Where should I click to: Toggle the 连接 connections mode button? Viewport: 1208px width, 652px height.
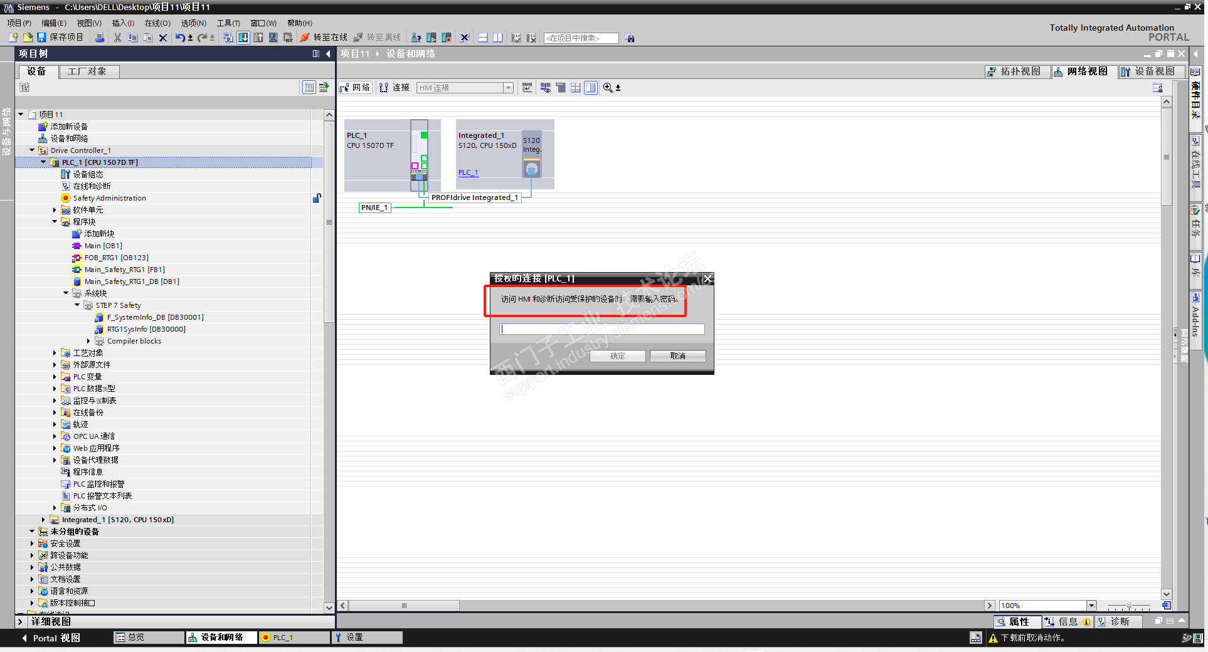395,88
